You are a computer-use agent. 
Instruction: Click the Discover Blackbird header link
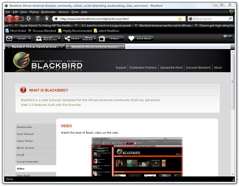pyautogui.click(x=198, y=68)
